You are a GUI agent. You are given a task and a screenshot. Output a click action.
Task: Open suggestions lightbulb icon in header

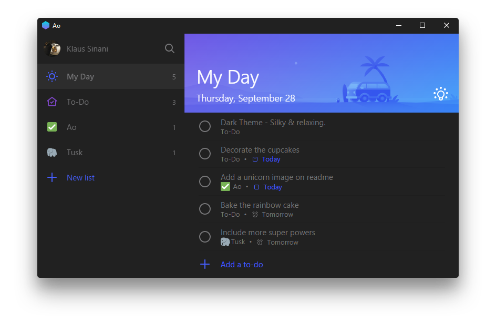(x=441, y=94)
